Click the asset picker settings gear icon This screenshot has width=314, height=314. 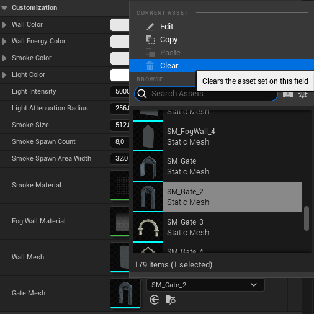point(303,94)
